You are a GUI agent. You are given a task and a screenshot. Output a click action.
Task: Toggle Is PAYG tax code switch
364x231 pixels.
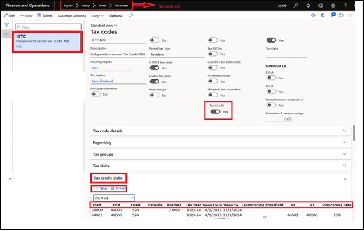154,68
